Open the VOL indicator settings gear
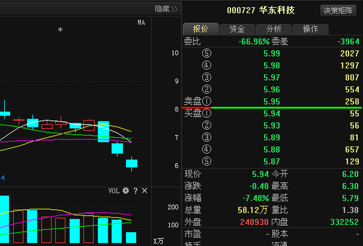Viewport: 363px width, 246px height. tap(126, 191)
